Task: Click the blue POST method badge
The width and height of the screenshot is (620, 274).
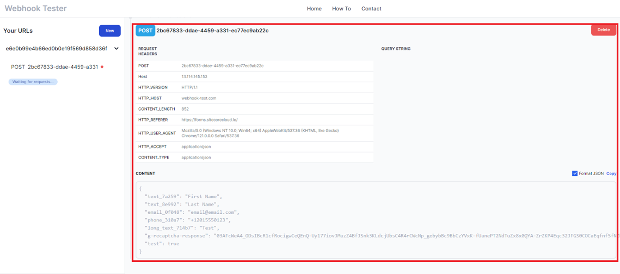Action: pos(145,31)
